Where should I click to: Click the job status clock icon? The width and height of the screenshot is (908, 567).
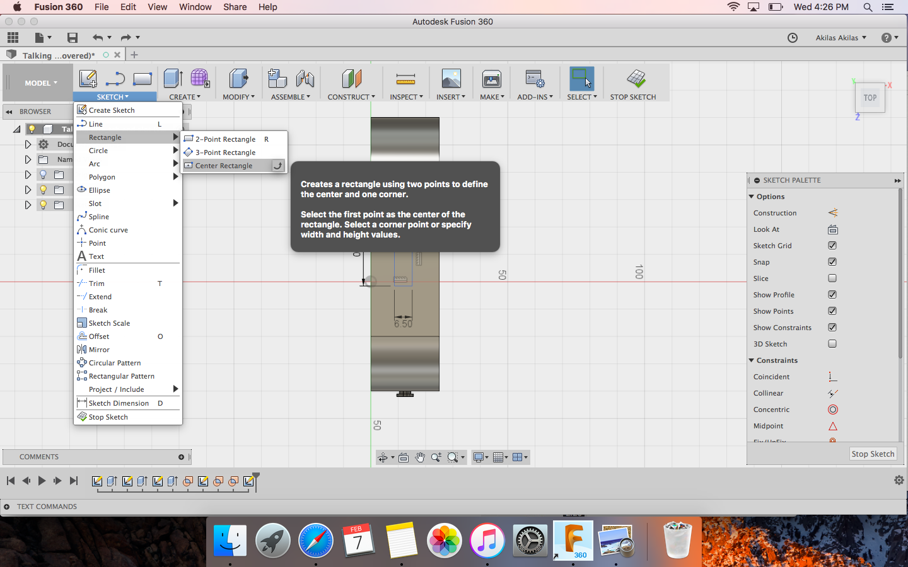click(x=793, y=38)
